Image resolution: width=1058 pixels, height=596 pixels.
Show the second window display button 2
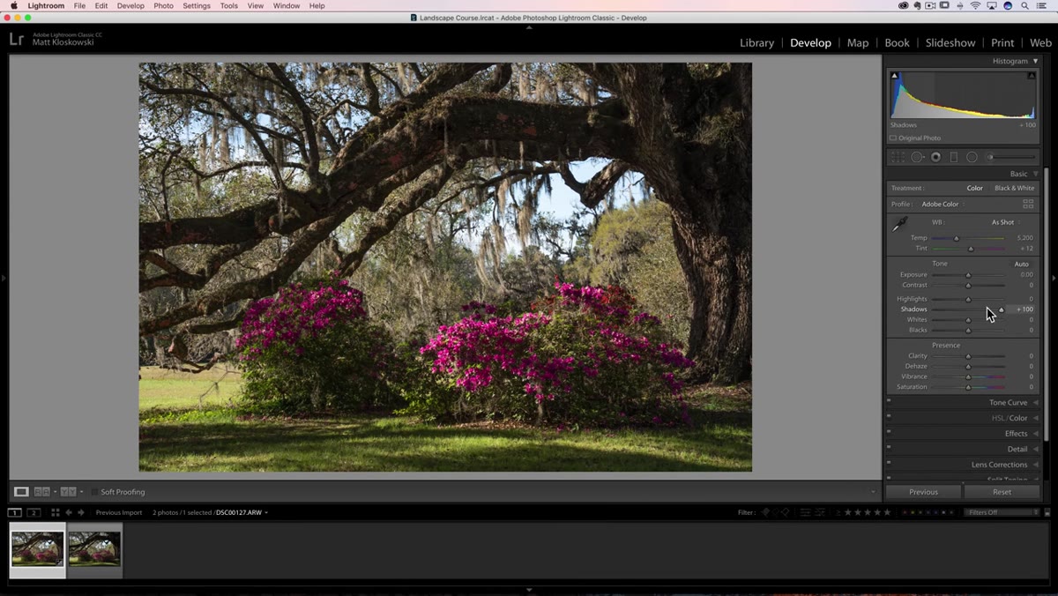pos(34,512)
